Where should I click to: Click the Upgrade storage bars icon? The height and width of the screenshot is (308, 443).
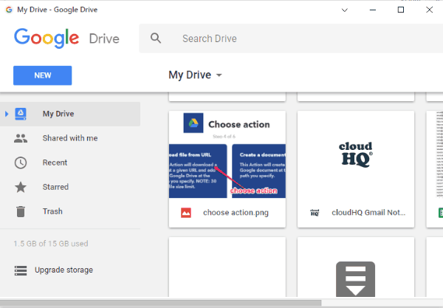[x=21, y=270]
